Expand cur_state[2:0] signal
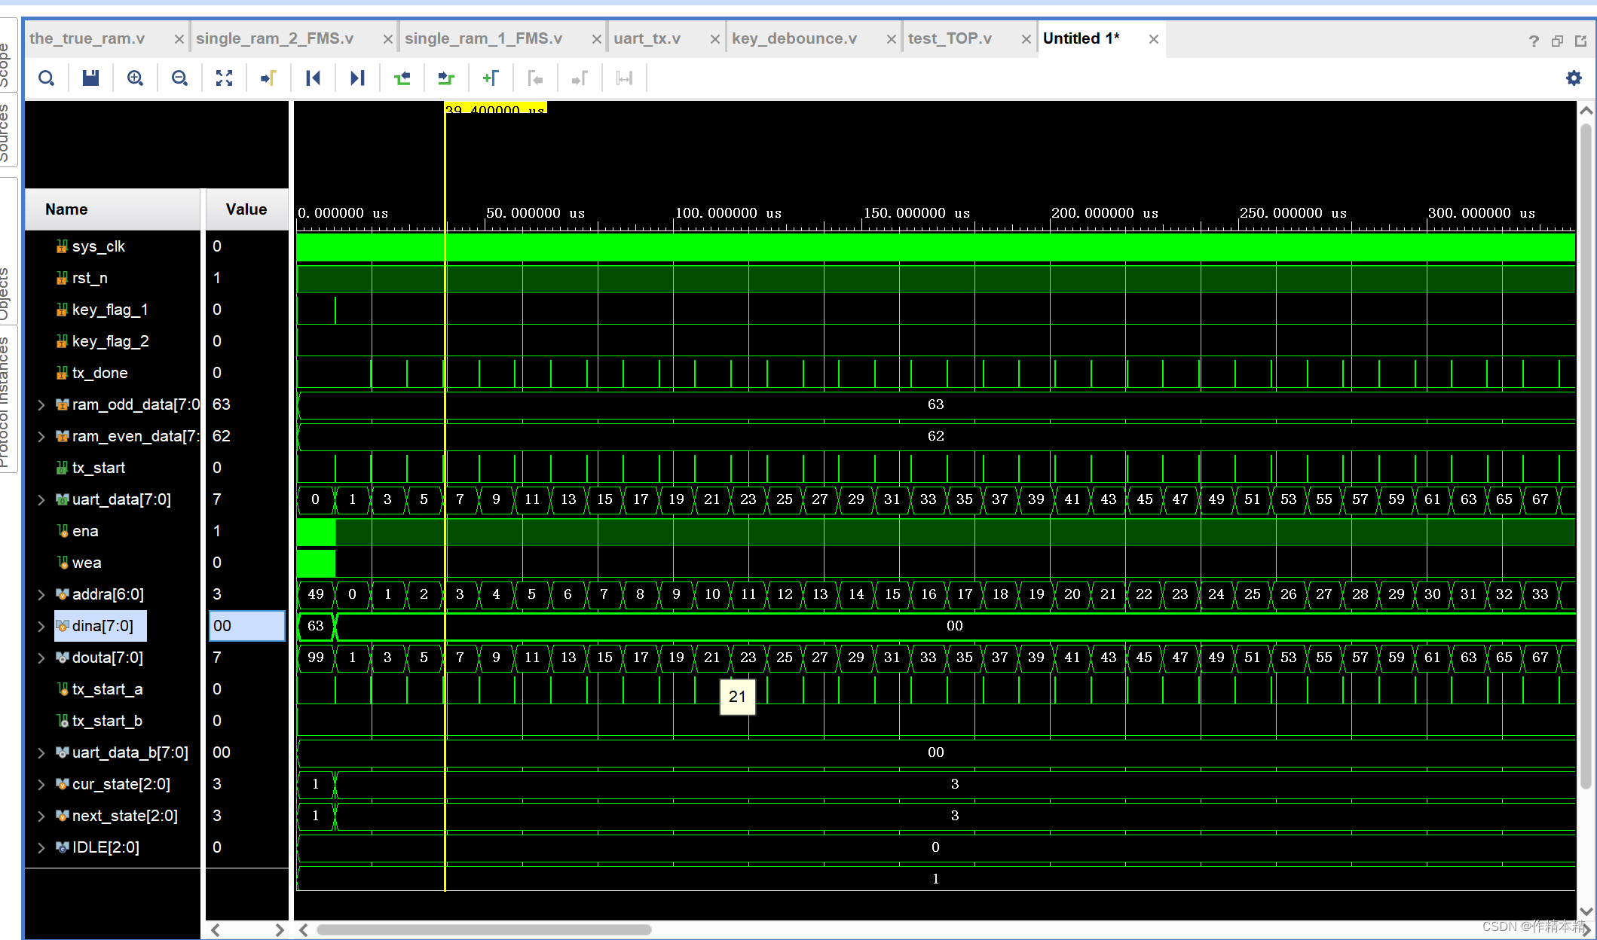The height and width of the screenshot is (940, 1597). tap(41, 784)
